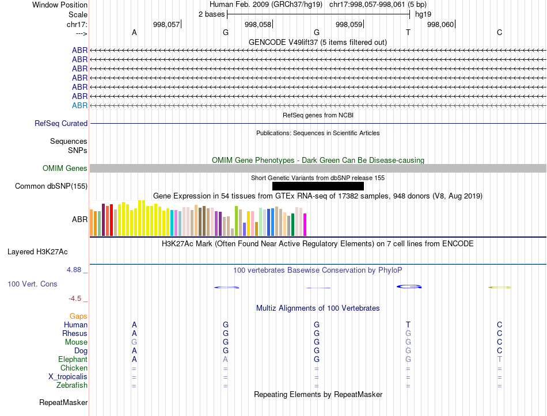This screenshot has width=547, height=416.
Task: Open the H3K27Ac Mark track title
Action: tap(317, 244)
